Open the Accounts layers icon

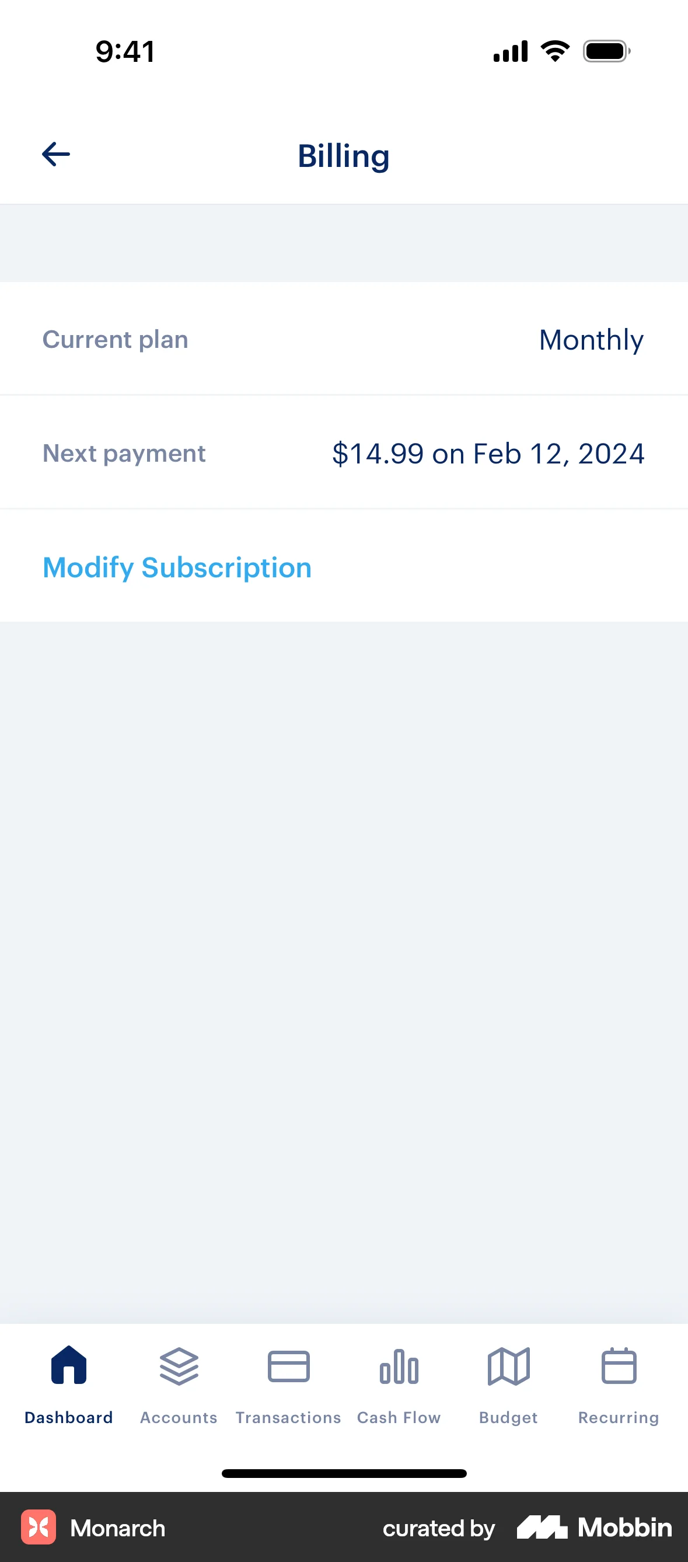click(179, 1366)
